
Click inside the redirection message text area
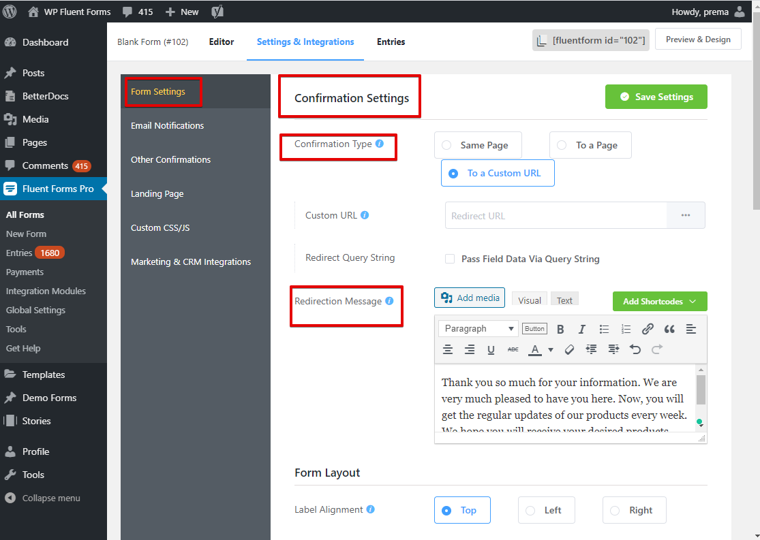(564, 398)
